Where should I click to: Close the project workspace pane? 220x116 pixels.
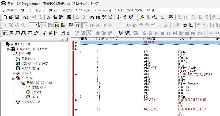66,39
